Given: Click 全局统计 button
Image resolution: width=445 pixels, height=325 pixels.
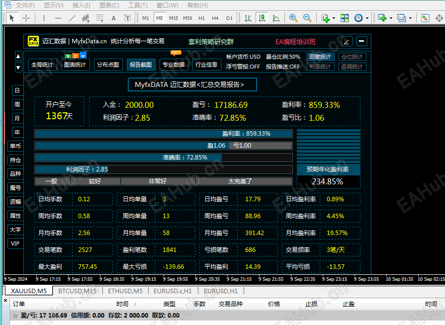Looking at the screenshot, I should [x=42, y=65].
